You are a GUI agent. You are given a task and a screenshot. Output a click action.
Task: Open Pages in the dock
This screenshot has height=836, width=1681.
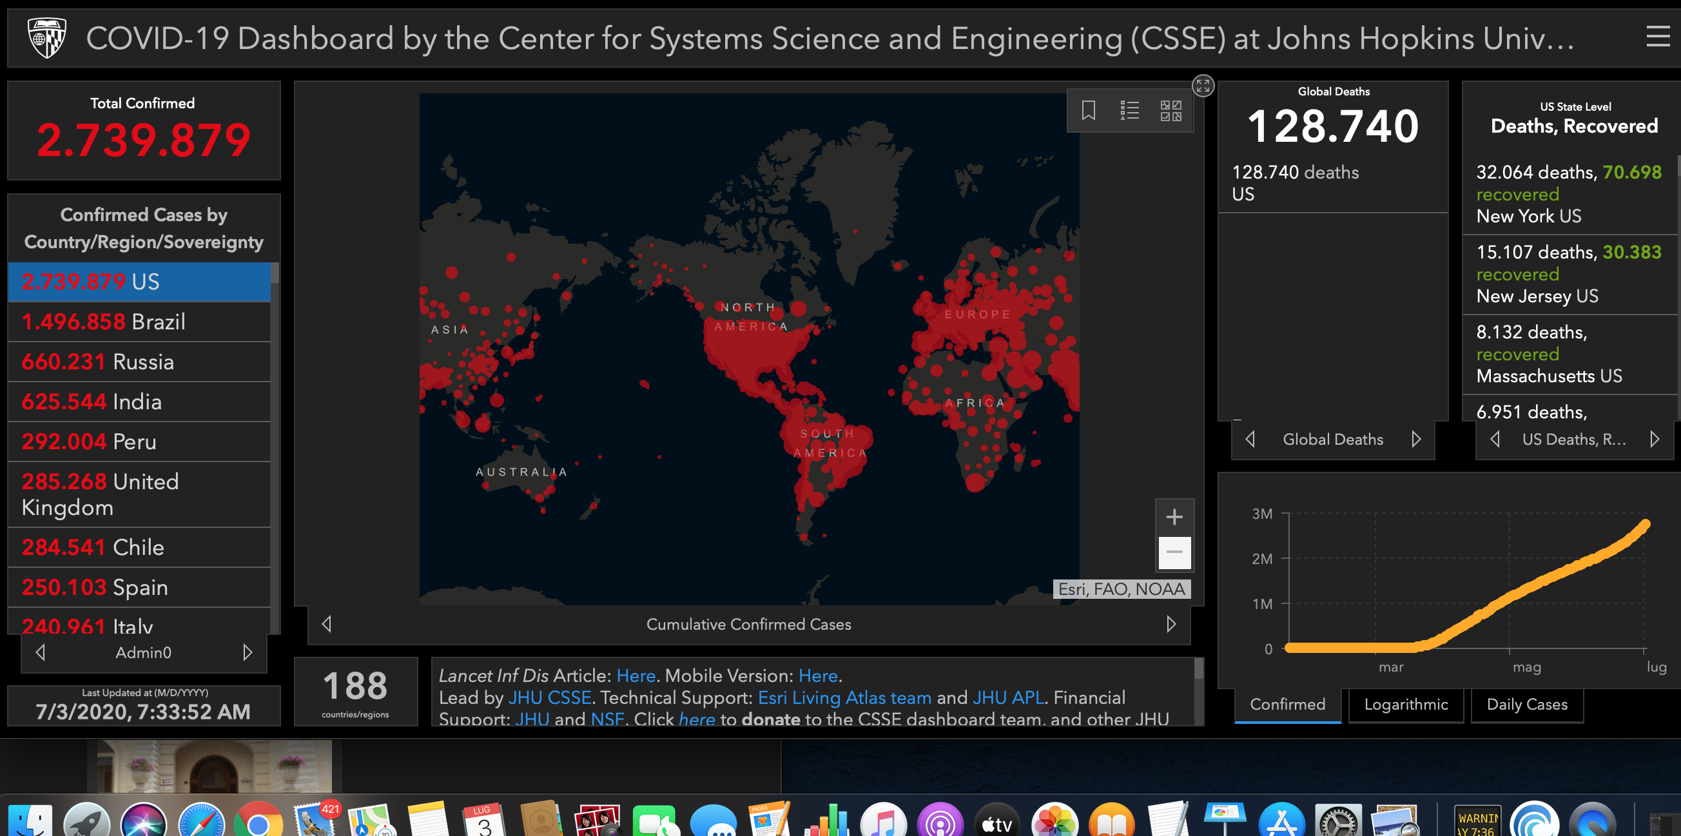770,821
